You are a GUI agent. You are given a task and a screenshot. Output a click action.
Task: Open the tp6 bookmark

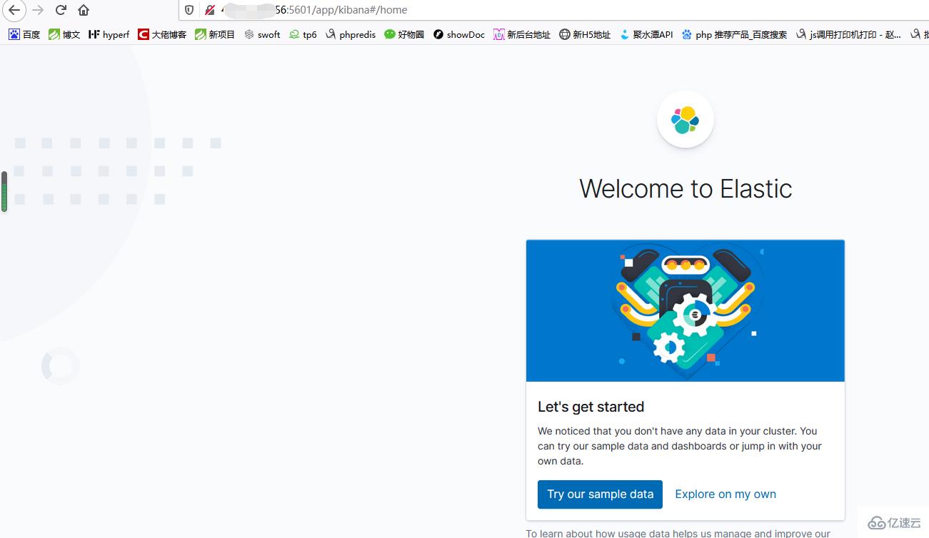point(303,34)
